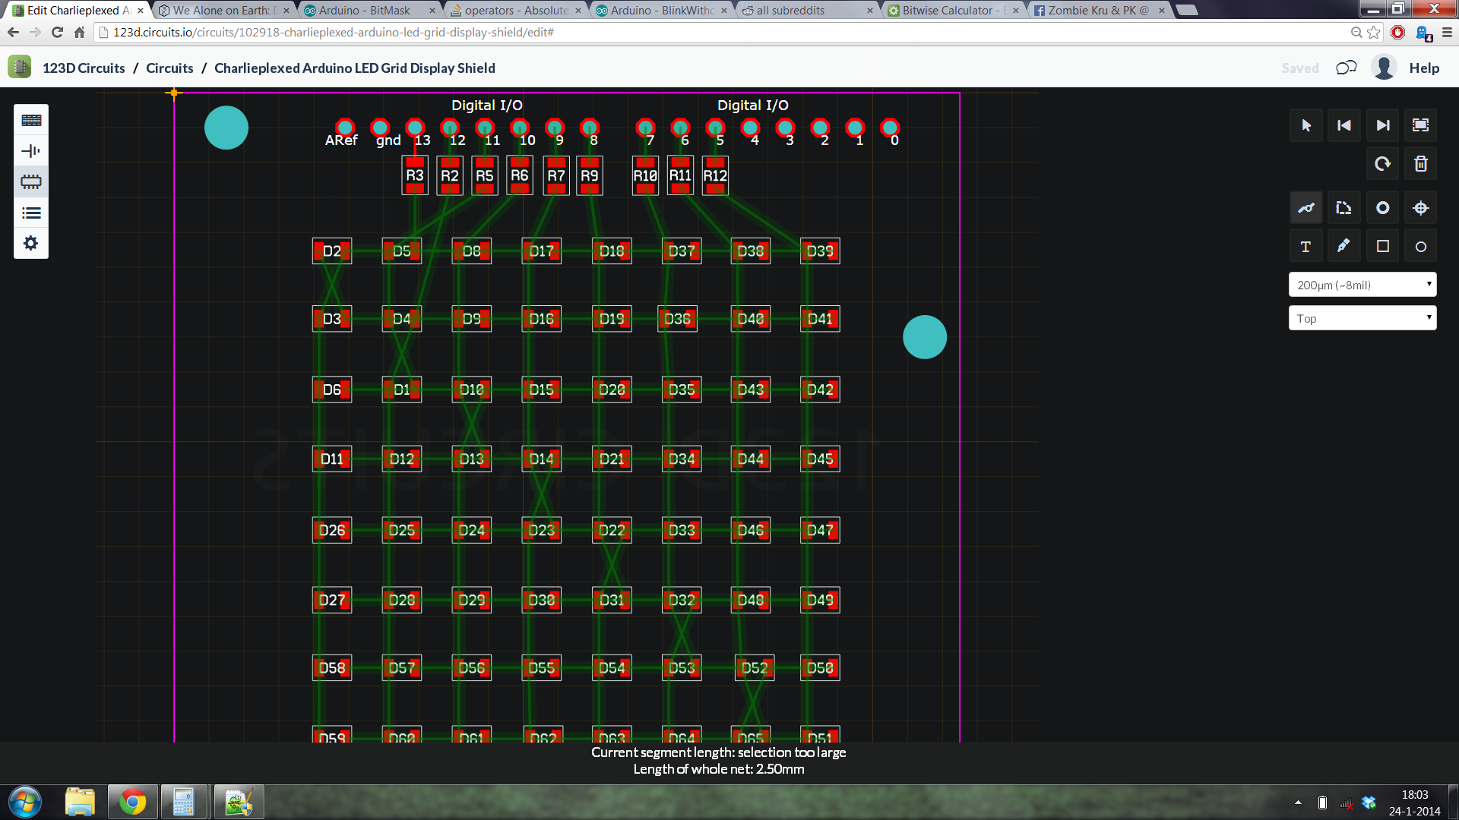1459x820 pixels.
Task: Open the components list panel
Action: click(x=30, y=213)
